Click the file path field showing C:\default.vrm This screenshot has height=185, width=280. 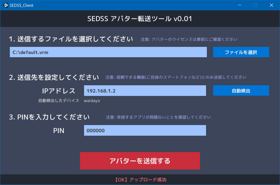(108, 52)
